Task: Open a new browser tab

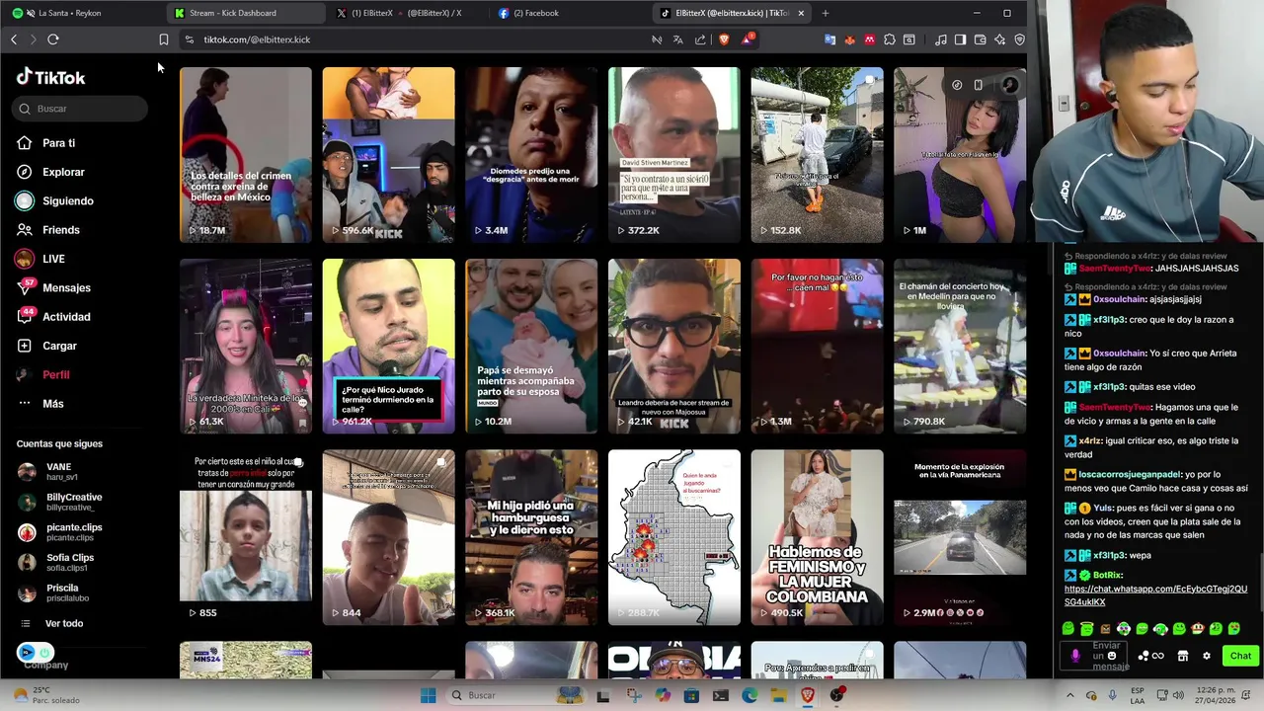Action: point(826,13)
